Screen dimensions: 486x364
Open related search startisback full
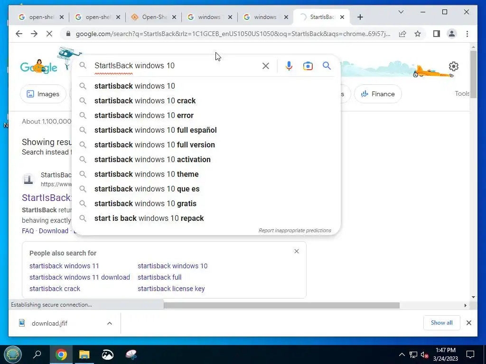click(x=159, y=277)
